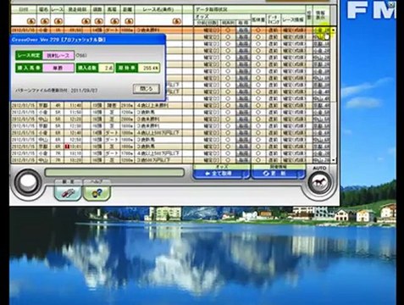This screenshot has width=404, height=305.
Task: Open settings with the 設定 wrench icon
Action: click(x=68, y=192)
